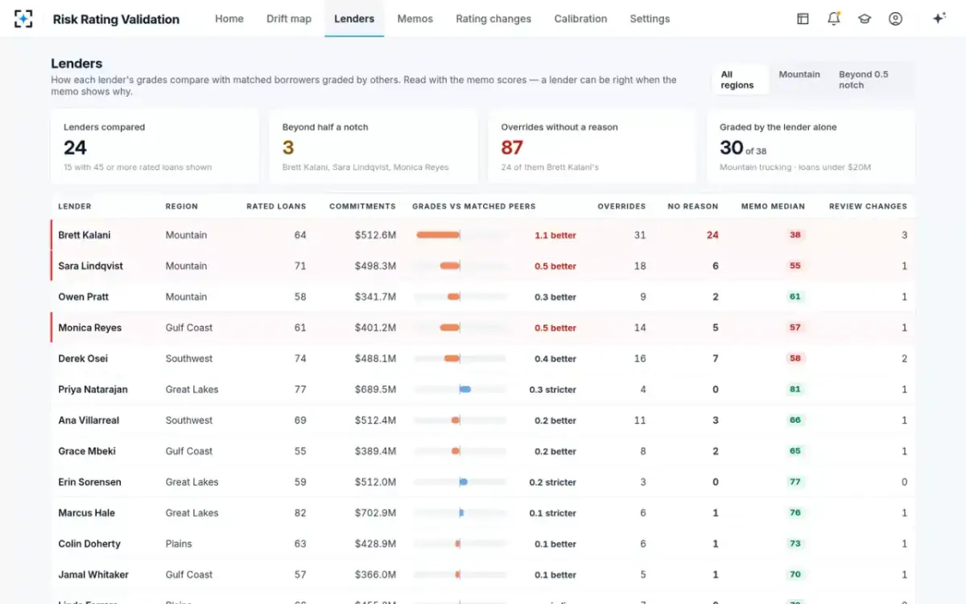The width and height of the screenshot is (966, 604).
Task: Click on Monica Reyes in the table
Action: tap(90, 328)
